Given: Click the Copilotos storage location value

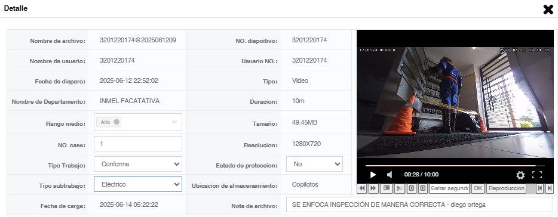Looking at the screenshot, I should click(305, 185).
